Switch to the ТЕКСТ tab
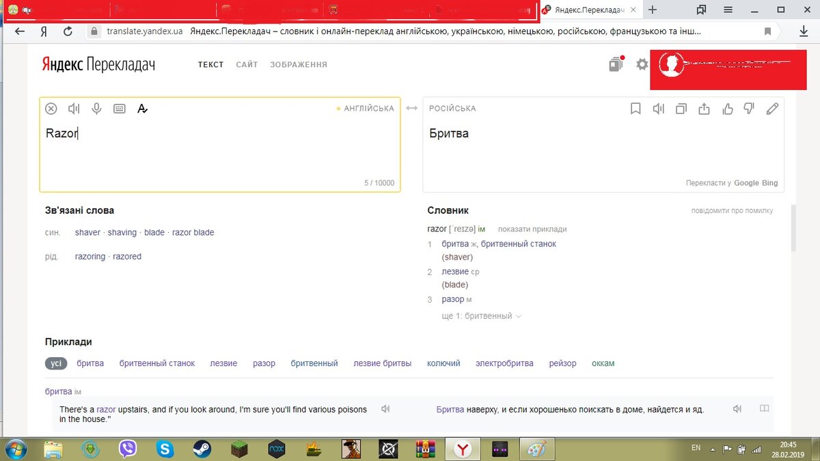820x461 pixels. [211, 64]
